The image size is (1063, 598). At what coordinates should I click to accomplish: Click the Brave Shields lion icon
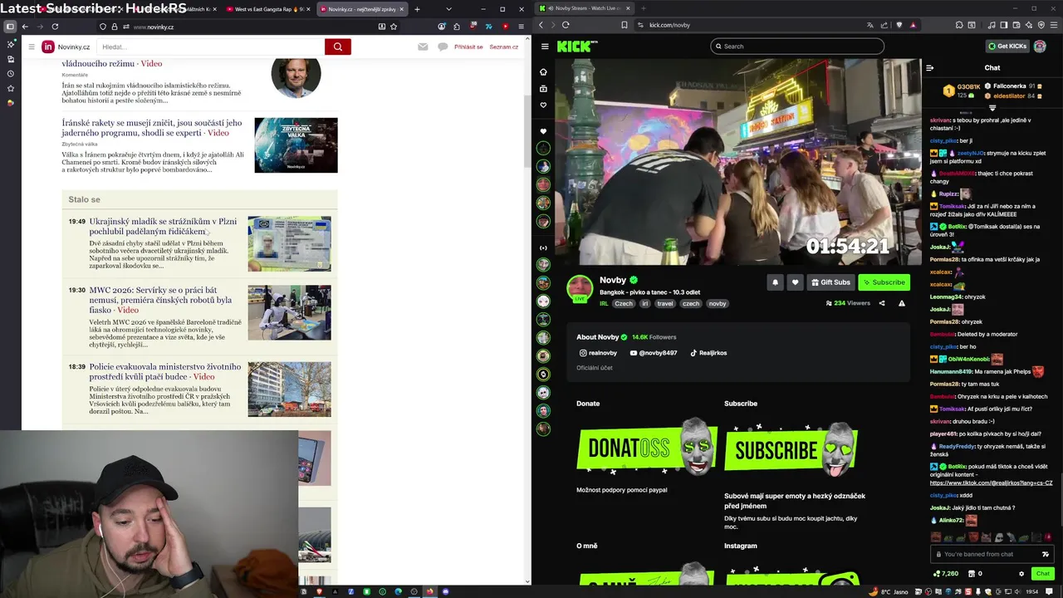point(899,25)
